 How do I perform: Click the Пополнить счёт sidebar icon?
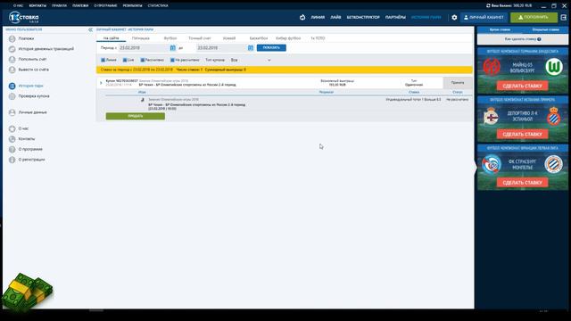pos(12,60)
